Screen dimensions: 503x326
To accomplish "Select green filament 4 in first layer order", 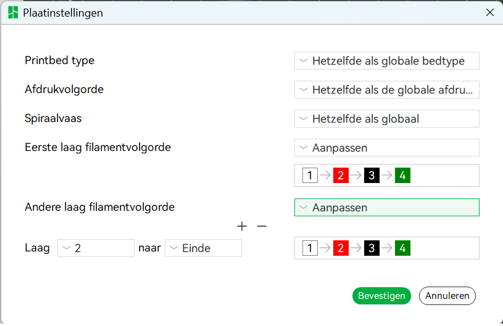I will coord(402,176).
